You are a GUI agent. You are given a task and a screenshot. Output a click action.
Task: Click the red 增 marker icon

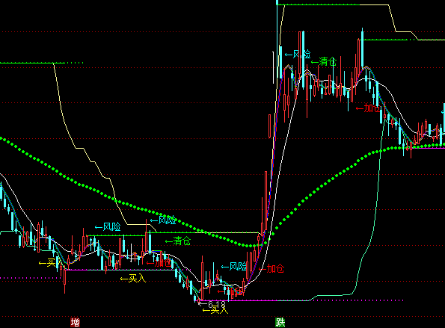coord(76,322)
